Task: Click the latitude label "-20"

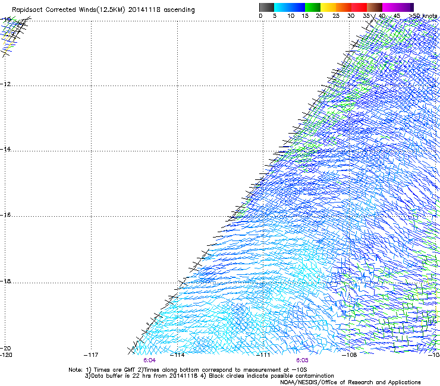Action: [x=5, y=349]
